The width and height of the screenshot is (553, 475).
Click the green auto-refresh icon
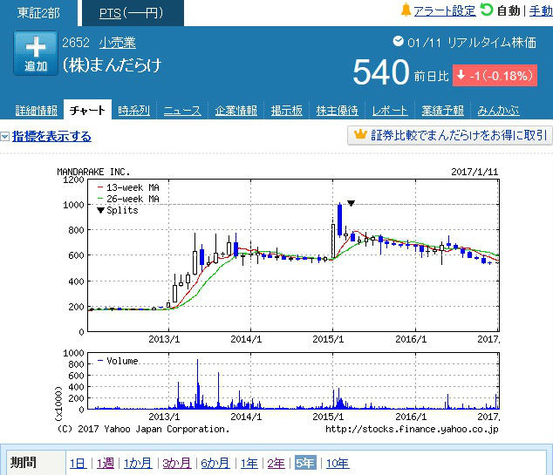coord(487,10)
